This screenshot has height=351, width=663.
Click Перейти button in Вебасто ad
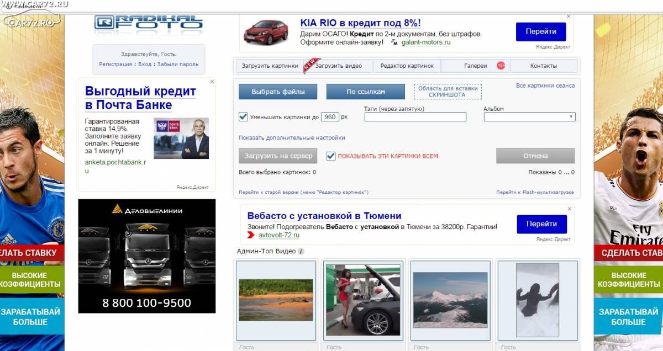[541, 224]
